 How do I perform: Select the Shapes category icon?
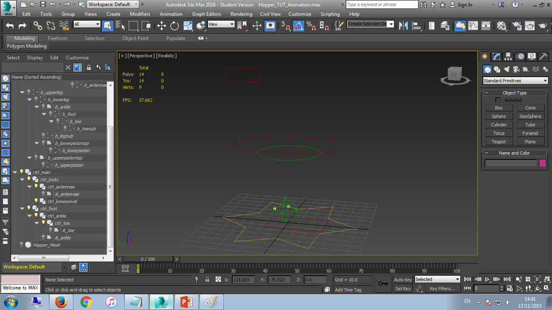(x=496, y=69)
